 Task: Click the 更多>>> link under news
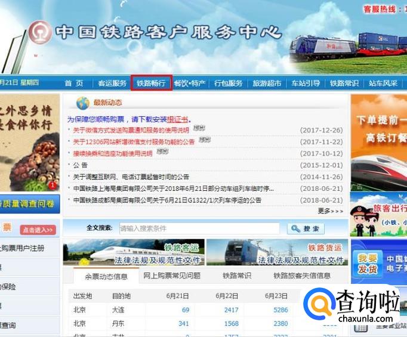[331, 211]
